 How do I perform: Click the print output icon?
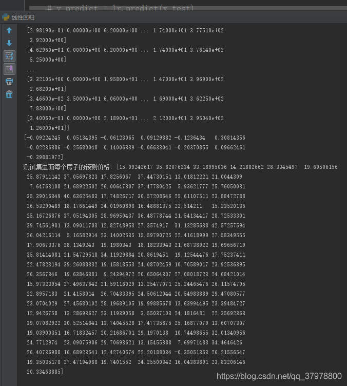[x=9, y=82]
